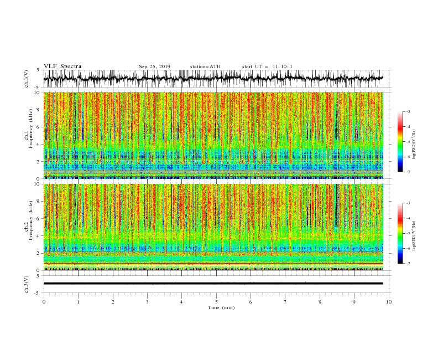Click time axis tick label "4"
This screenshot has height=339, width=438.
(181, 302)
